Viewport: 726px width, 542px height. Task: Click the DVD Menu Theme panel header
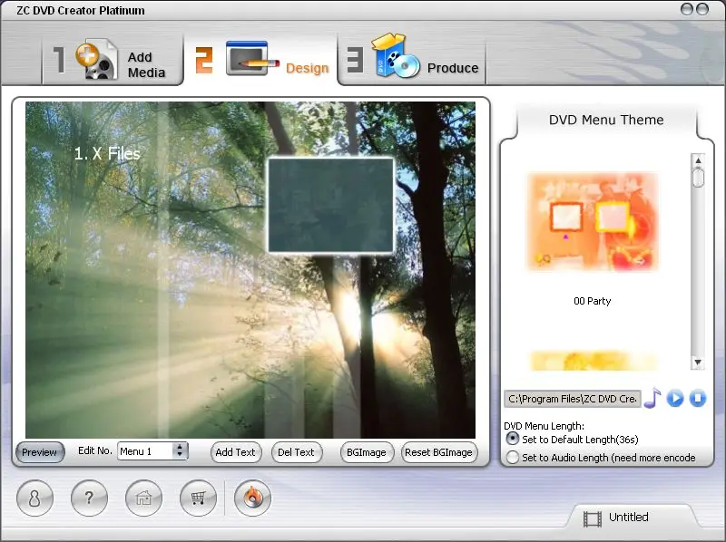[606, 120]
